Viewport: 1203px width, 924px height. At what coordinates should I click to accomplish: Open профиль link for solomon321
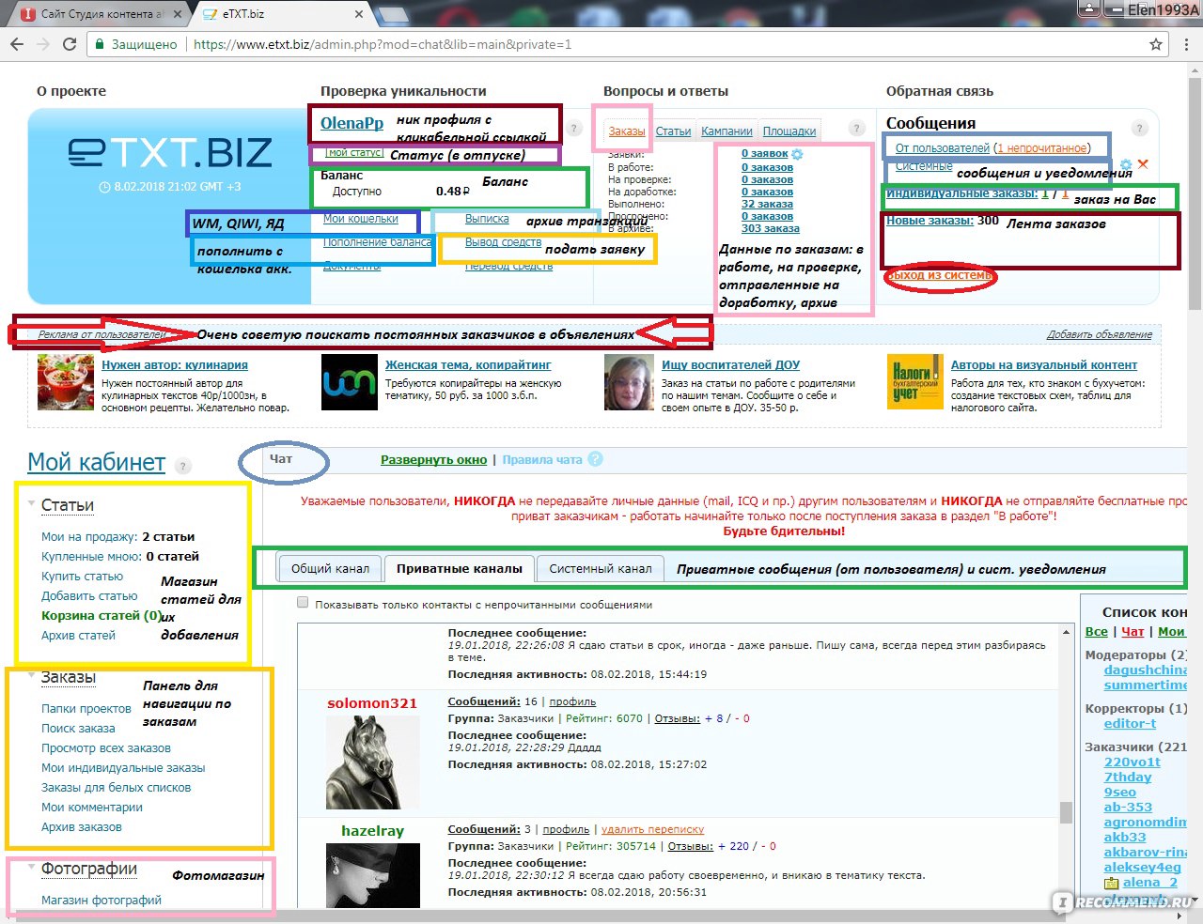click(572, 701)
